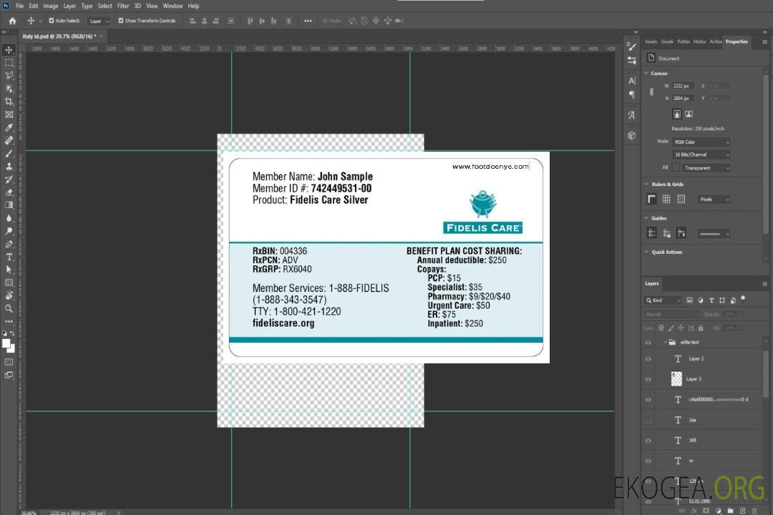Open the ruler units Pixels dropdown

[x=714, y=199]
